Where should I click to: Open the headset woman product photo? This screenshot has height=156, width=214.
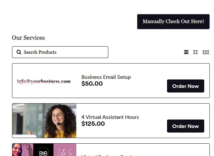click(44, 121)
